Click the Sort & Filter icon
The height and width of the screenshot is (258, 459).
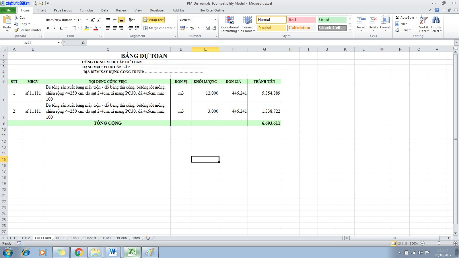pos(423,20)
